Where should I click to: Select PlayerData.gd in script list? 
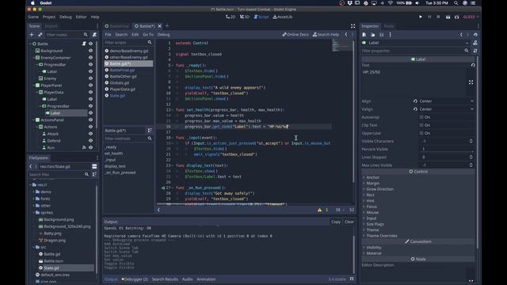[122, 89]
